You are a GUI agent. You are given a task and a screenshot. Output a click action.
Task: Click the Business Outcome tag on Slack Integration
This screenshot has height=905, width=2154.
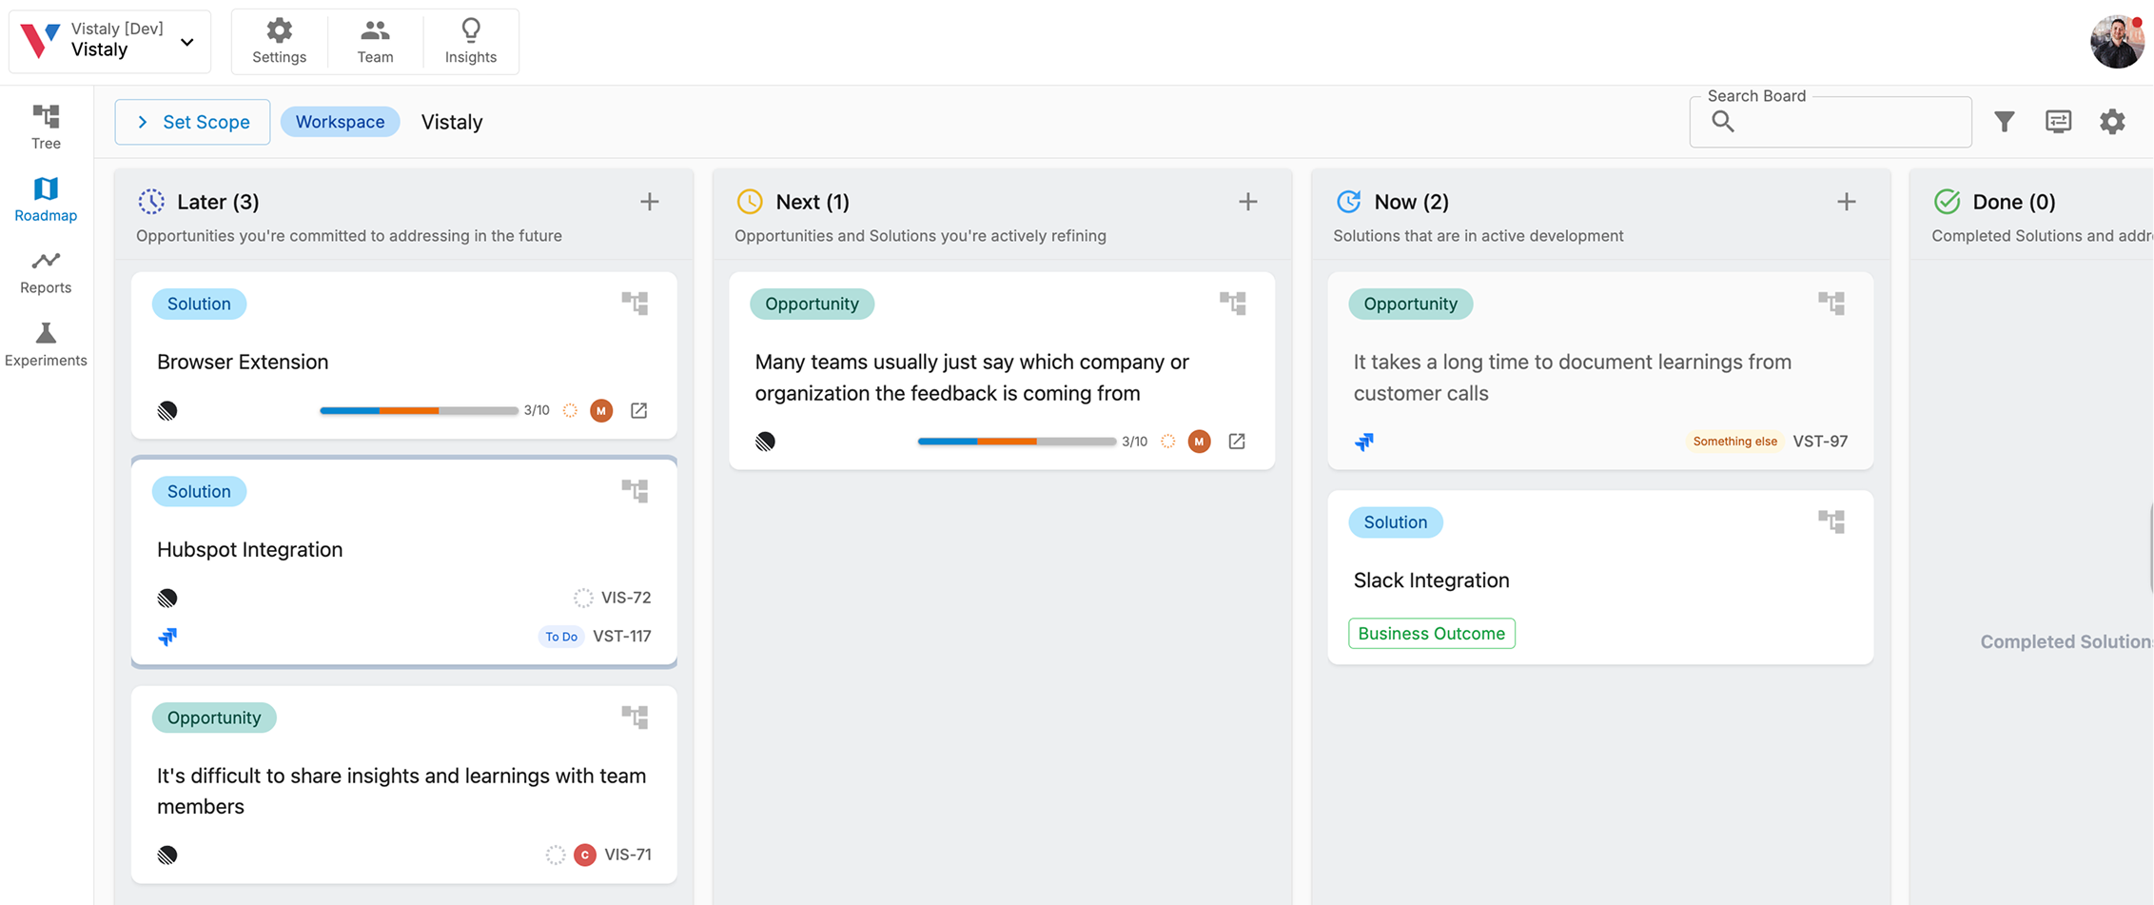pos(1431,633)
